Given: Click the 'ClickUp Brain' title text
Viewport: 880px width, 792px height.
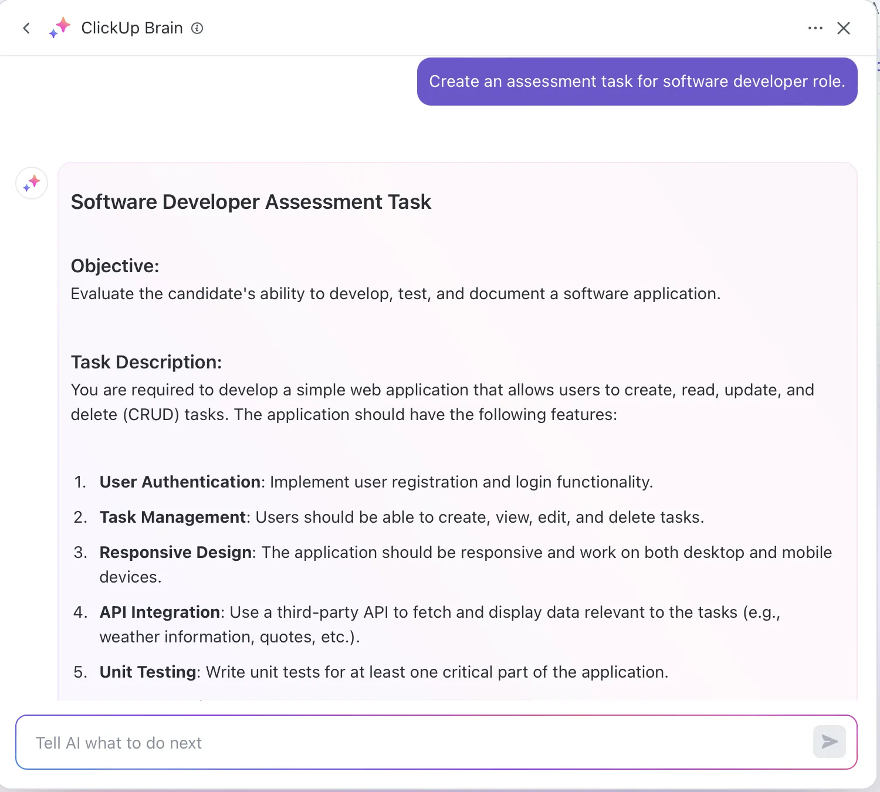Looking at the screenshot, I should pos(132,28).
